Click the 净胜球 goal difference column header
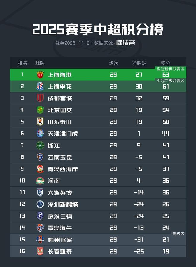The height and width of the screenshot is (267, 196). coord(139,63)
